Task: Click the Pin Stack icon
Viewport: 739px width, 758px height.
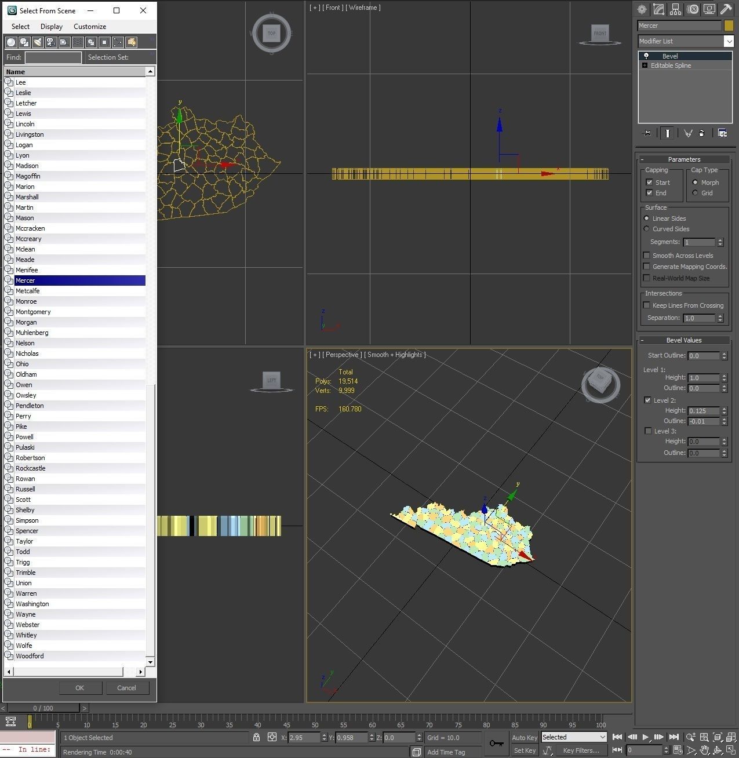Action: [x=647, y=133]
